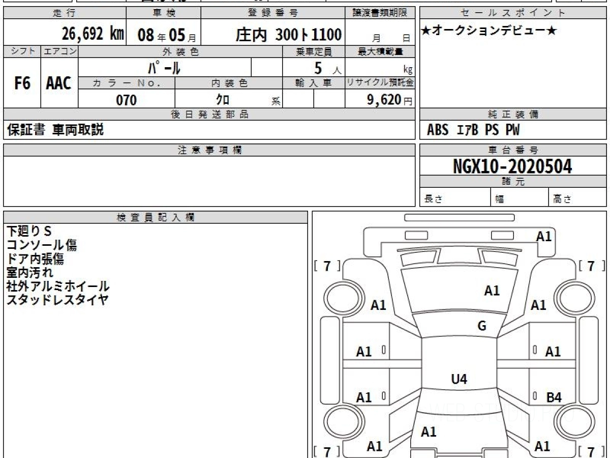610x458 pixels.
Task: Select the 車台番号 header
Action: (x=513, y=150)
